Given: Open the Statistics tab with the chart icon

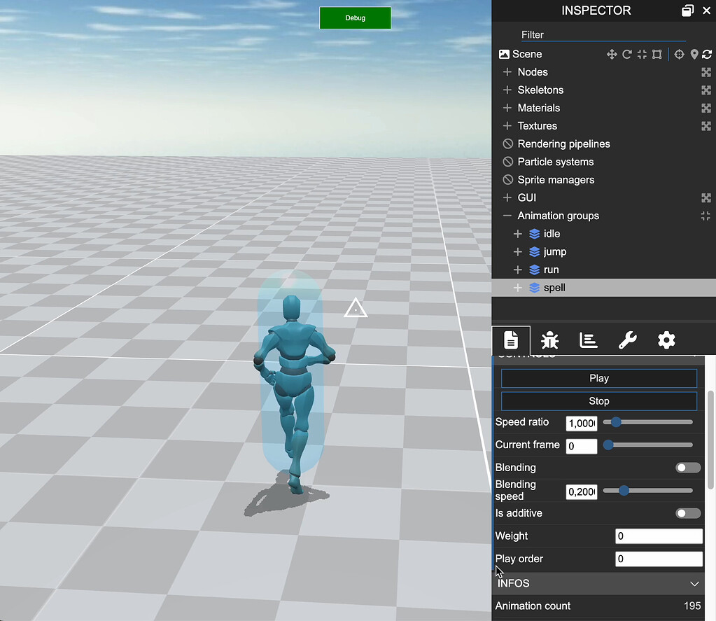Looking at the screenshot, I should [588, 340].
